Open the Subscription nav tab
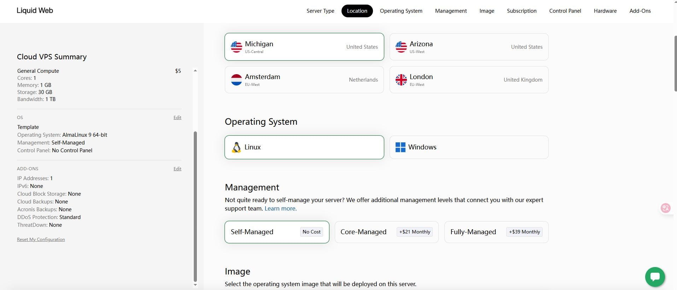 (521, 11)
